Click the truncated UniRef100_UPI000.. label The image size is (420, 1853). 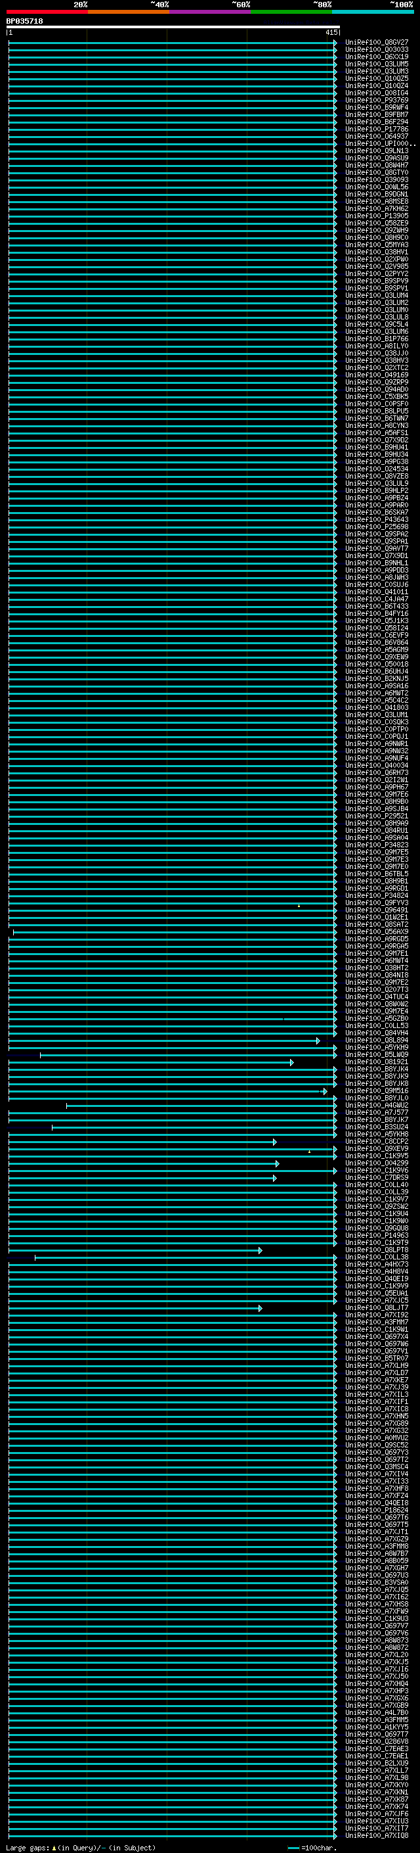click(381, 144)
